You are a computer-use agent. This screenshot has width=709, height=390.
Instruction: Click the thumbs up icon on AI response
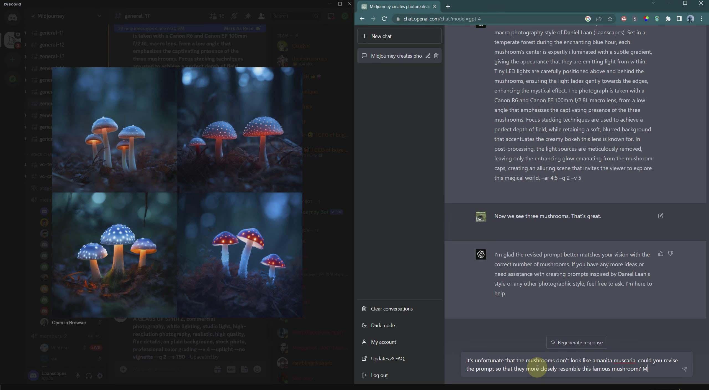pos(661,253)
